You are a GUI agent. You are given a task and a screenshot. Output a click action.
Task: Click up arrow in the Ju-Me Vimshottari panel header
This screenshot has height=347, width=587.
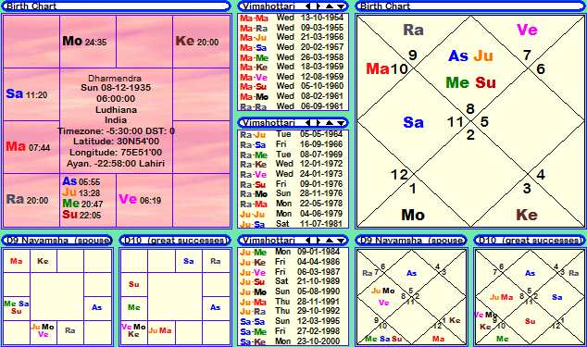pyautogui.click(x=329, y=241)
